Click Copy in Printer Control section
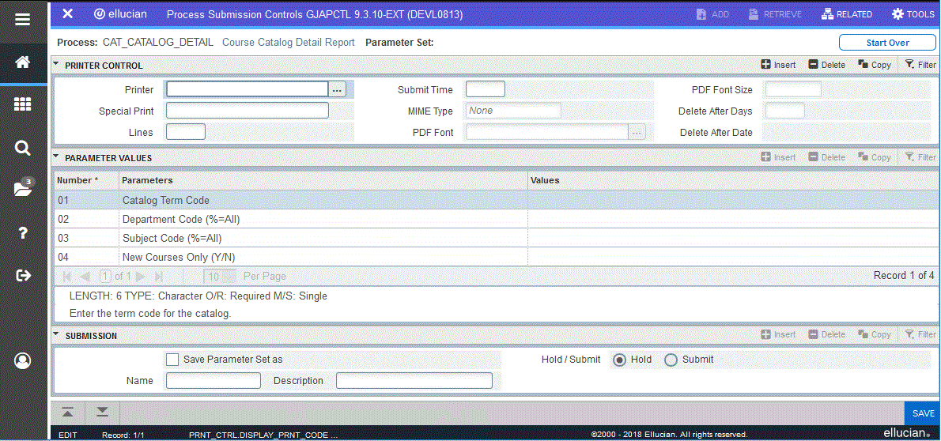 coord(874,65)
